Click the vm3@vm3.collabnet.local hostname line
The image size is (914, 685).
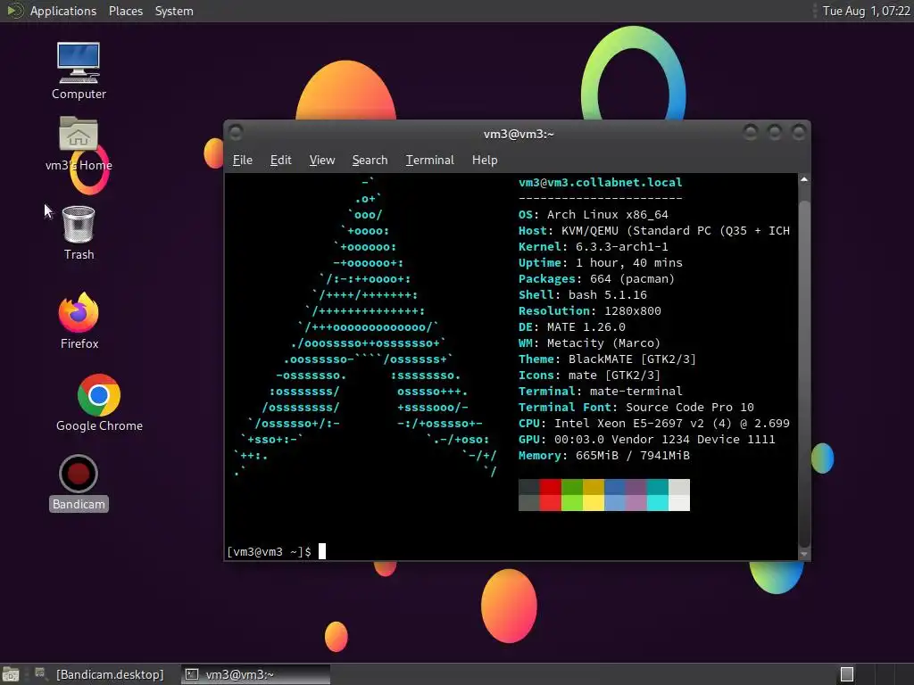pyautogui.click(x=601, y=182)
